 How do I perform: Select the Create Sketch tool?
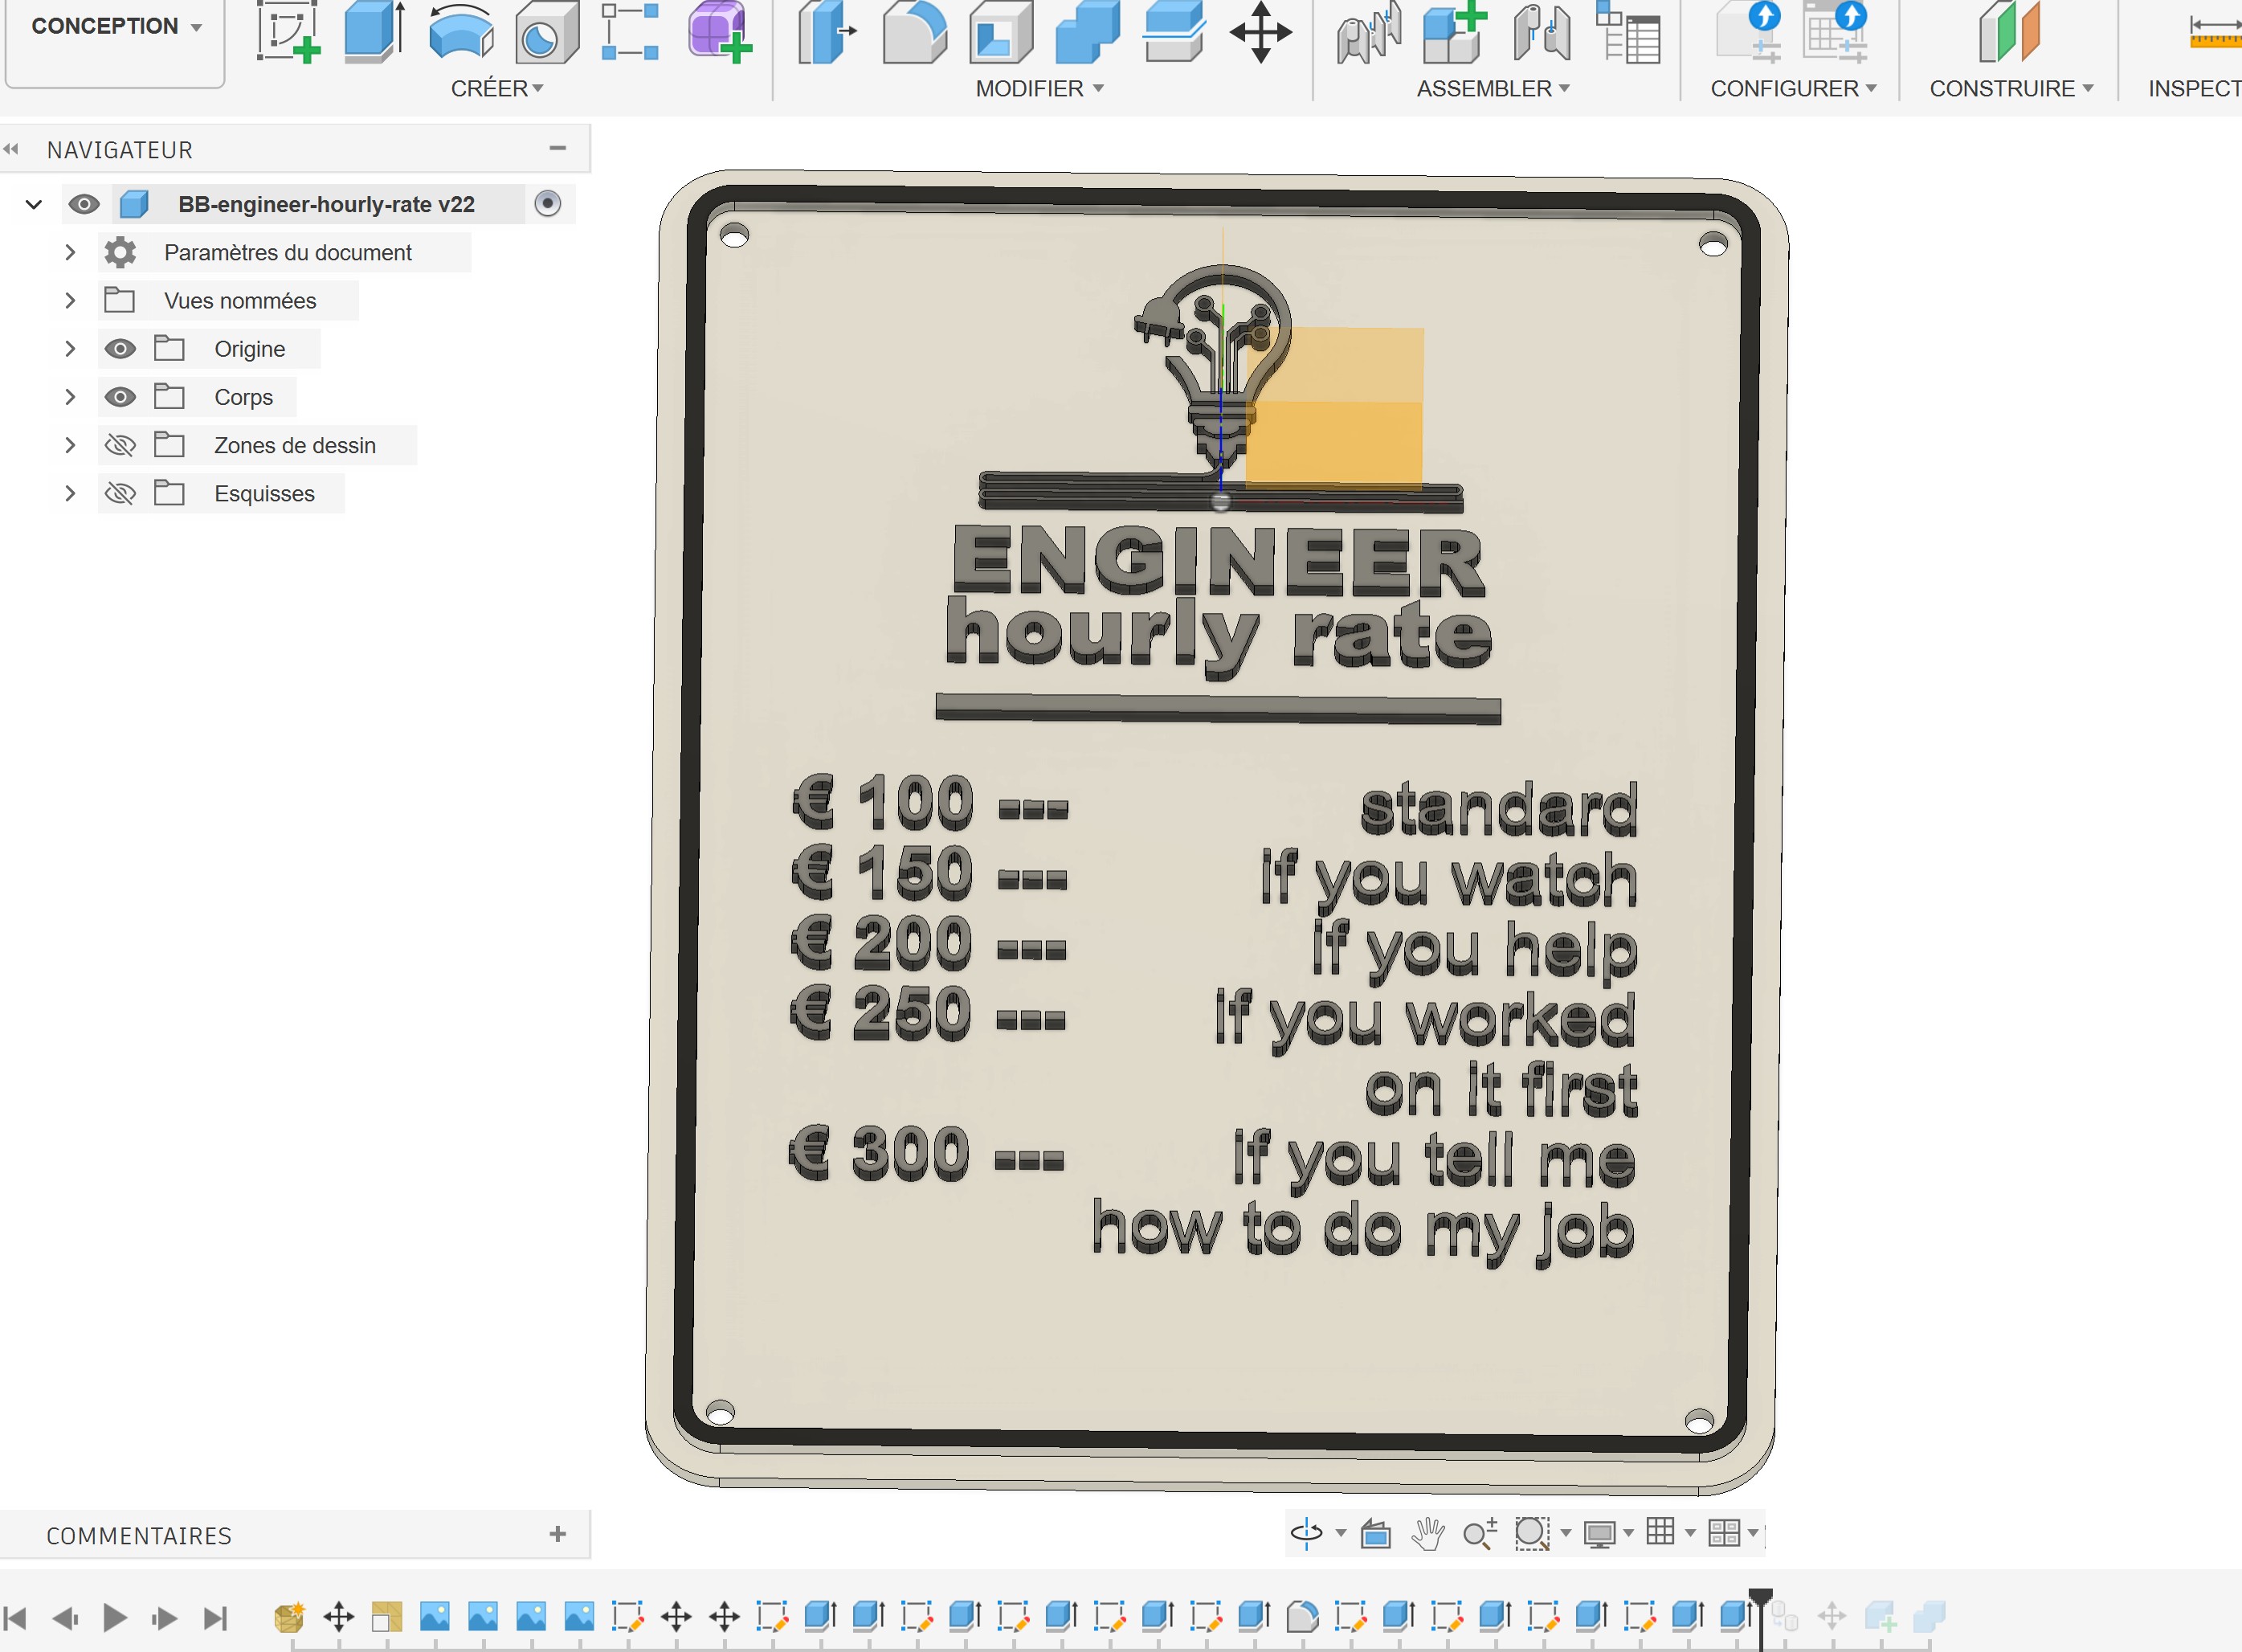[x=288, y=31]
